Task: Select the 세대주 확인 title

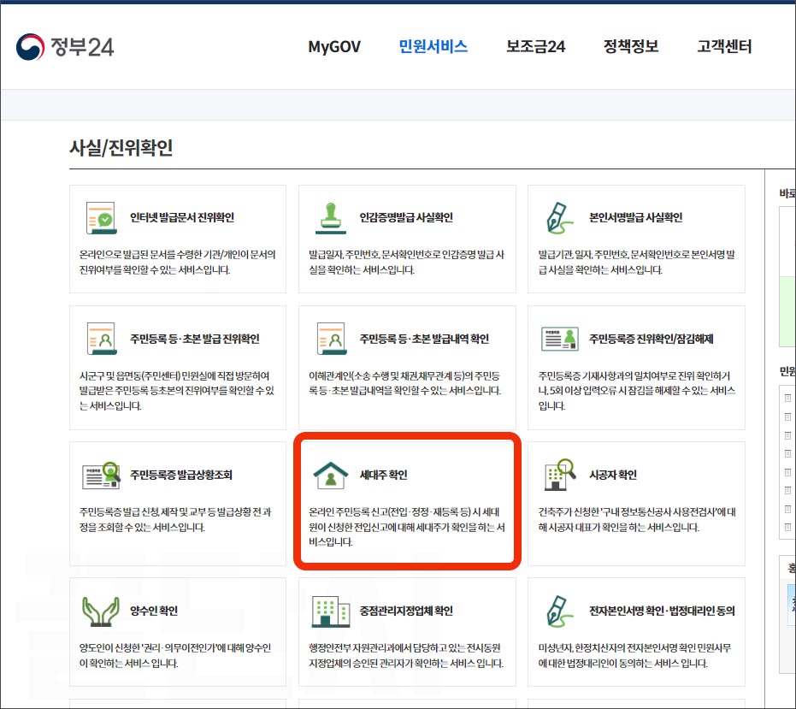Action: [383, 475]
